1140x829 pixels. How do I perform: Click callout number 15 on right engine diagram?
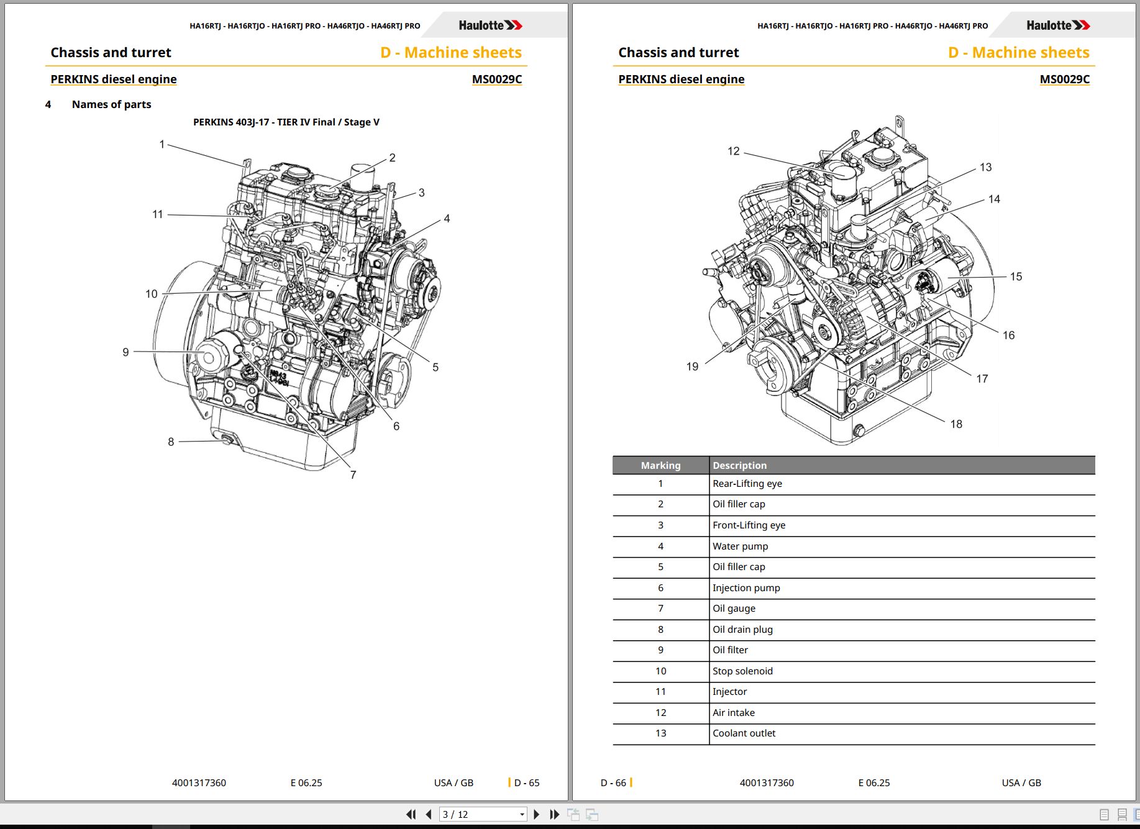coord(1016,276)
